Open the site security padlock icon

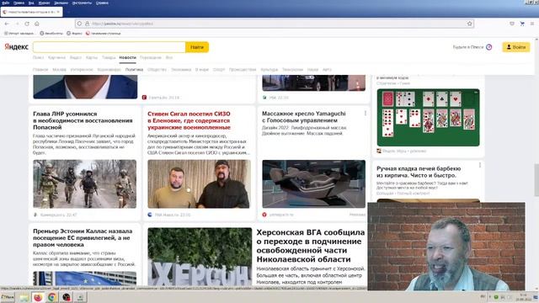[87, 24]
